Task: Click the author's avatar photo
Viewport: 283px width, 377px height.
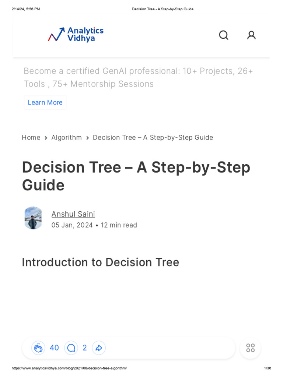Action: click(x=33, y=218)
